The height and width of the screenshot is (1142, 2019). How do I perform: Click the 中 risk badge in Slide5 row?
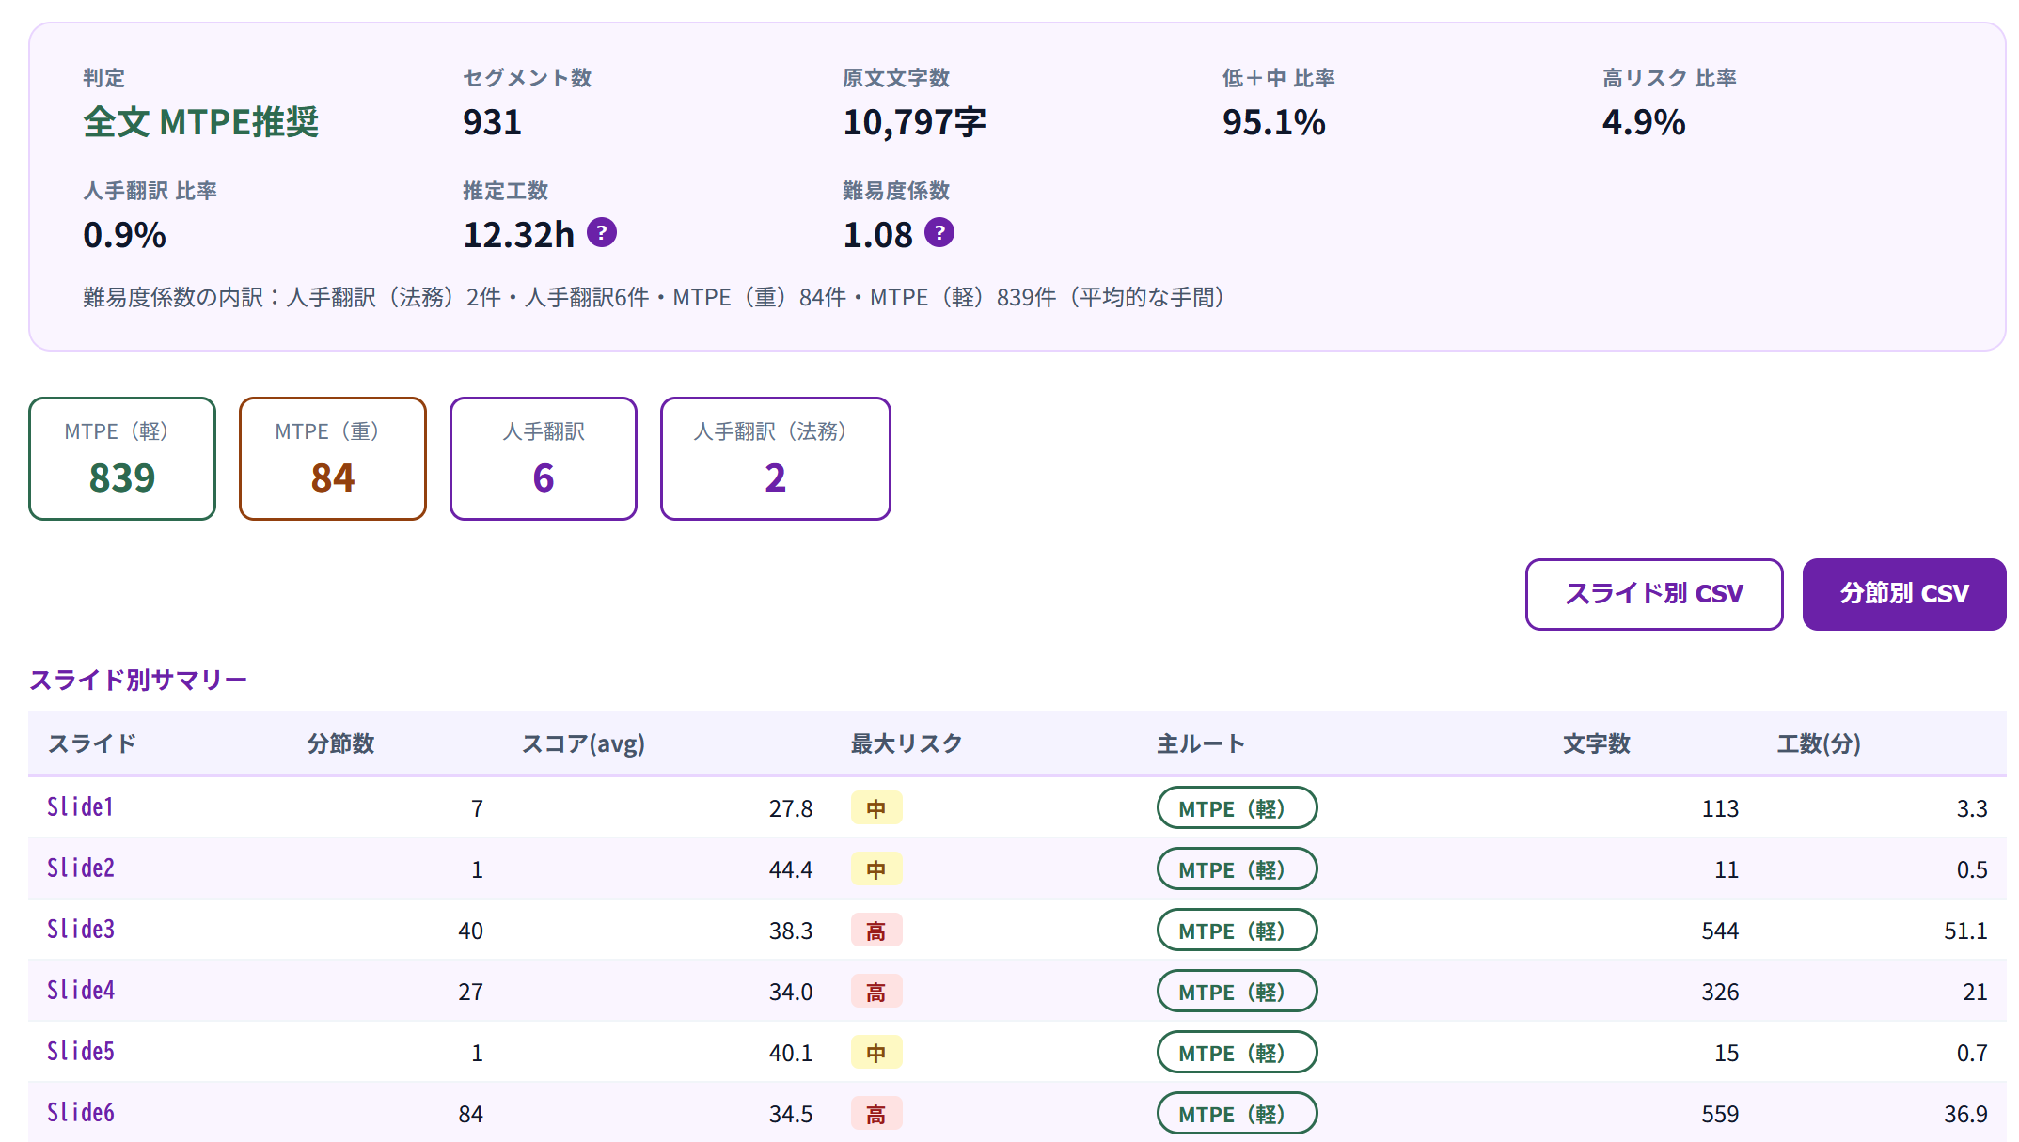click(x=876, y=1053)
